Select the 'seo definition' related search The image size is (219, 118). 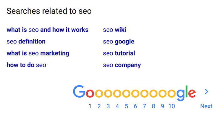point(26,42)
